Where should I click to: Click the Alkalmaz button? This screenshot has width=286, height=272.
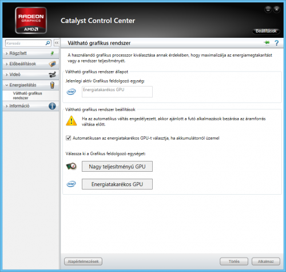[266, 261]
